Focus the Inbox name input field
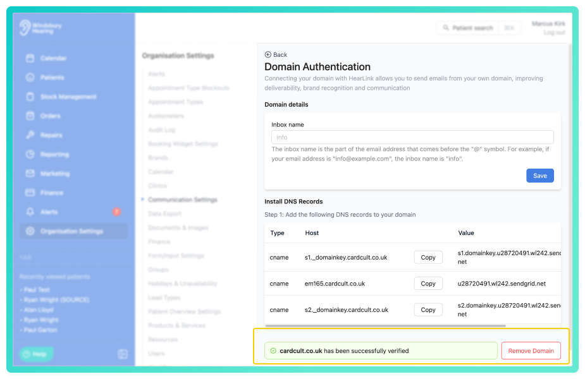The width and height of the screenshot is (585, 379). coord(412,137)
